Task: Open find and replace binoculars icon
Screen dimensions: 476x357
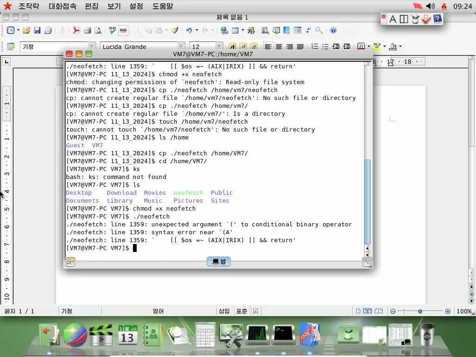Action: 265,30
